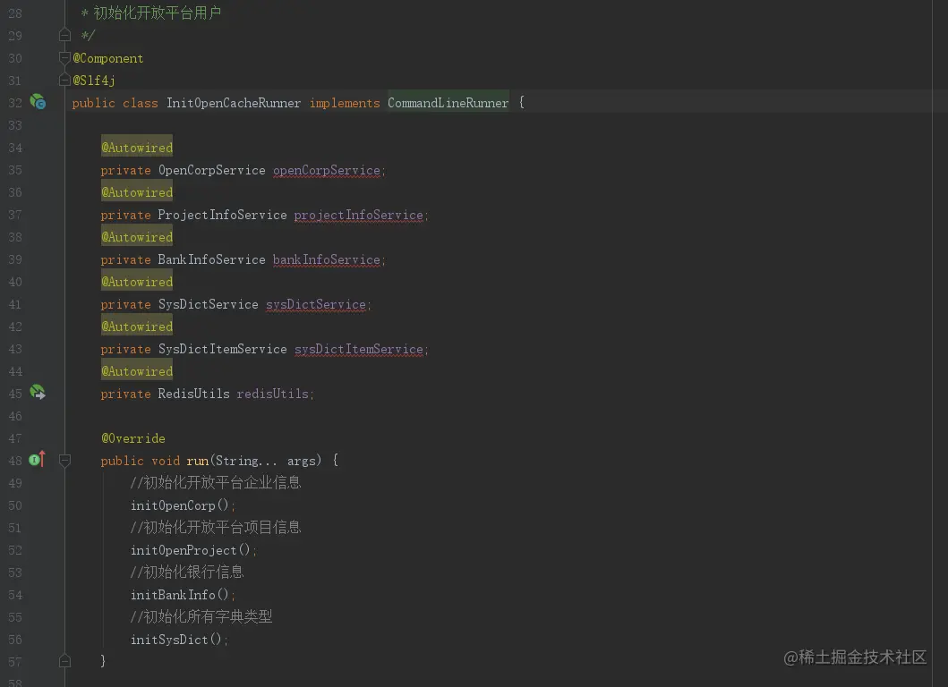Click the projectInfoService field name
Screen dimensions: 948x687
tap(359, 215)
